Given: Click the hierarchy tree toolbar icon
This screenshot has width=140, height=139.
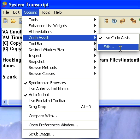Looking at the screenshot, I should click(x=106, y=21).
